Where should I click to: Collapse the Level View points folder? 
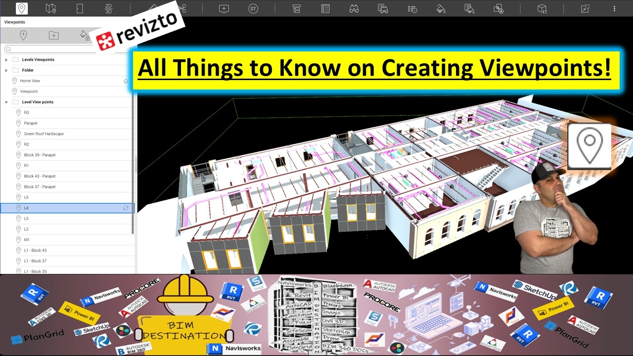pos(6,102)
